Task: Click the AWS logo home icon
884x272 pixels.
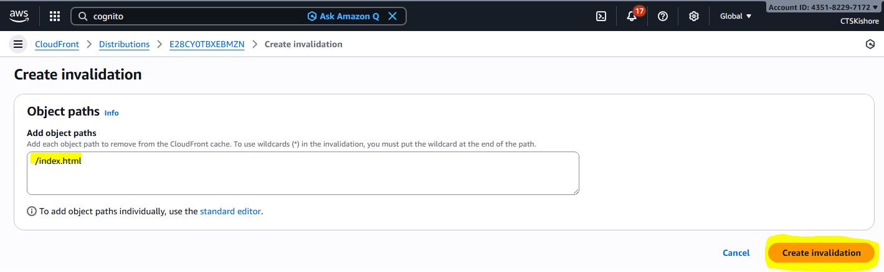Action: [x=19, y=16]
